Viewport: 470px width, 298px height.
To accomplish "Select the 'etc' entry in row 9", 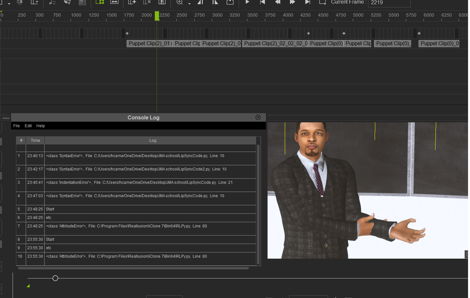I will [x=136, y=248].
